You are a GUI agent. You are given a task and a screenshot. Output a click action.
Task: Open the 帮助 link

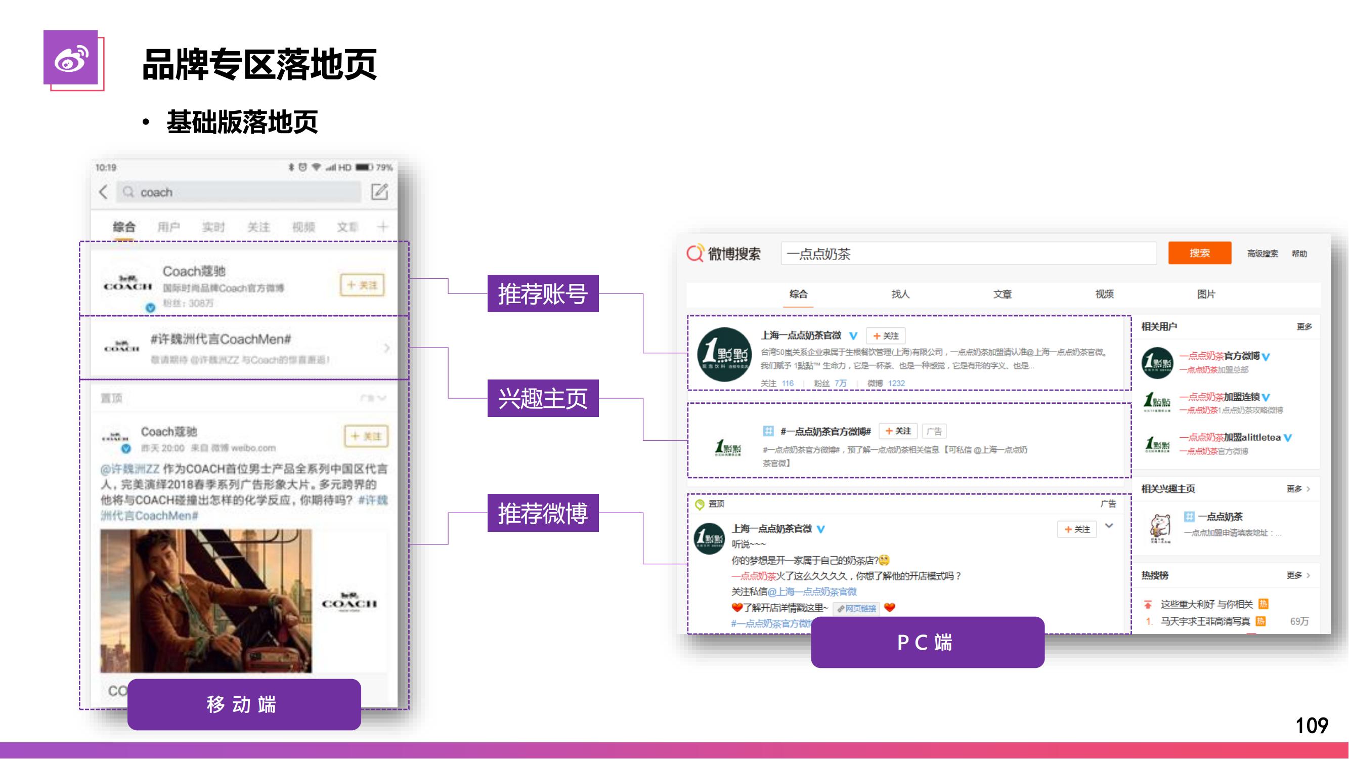(1299, 254)
